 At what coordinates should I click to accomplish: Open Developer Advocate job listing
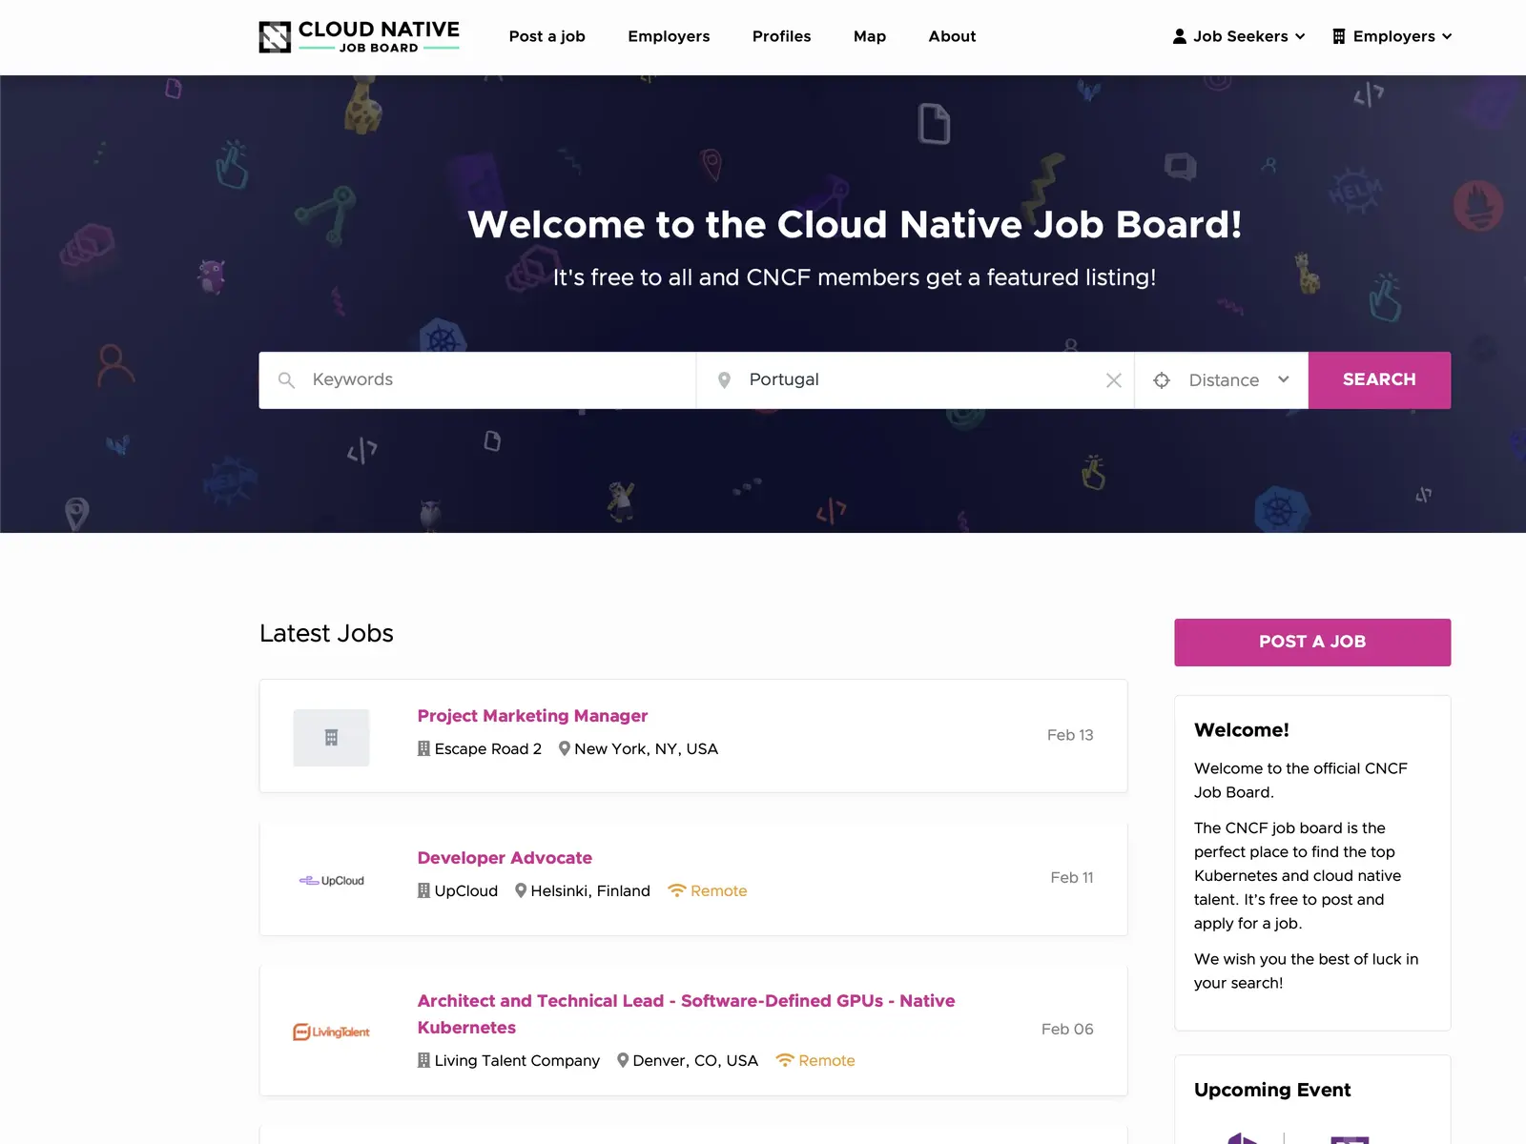[505, 858]
